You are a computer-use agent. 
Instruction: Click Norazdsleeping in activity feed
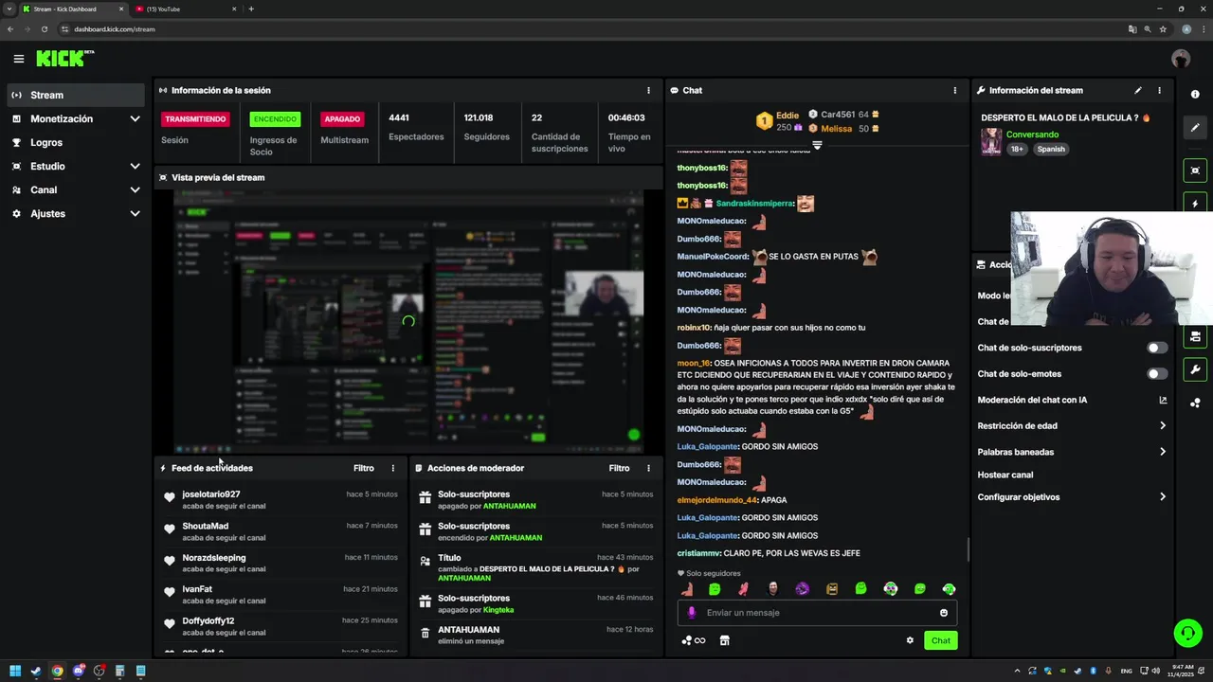214,558
